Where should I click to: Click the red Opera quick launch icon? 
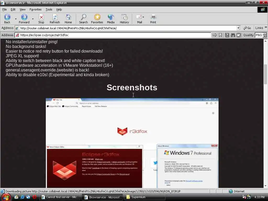point(34,197)
